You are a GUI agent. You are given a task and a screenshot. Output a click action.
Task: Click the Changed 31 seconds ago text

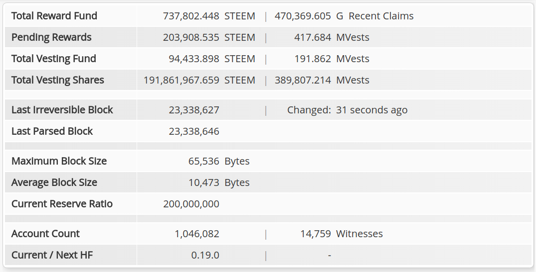coord(347,110)
